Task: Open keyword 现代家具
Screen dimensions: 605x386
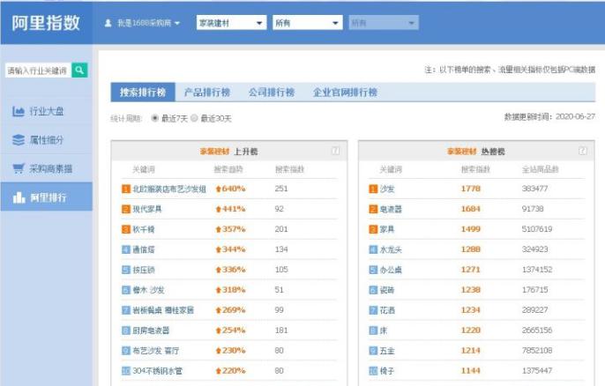Action: 147,209
